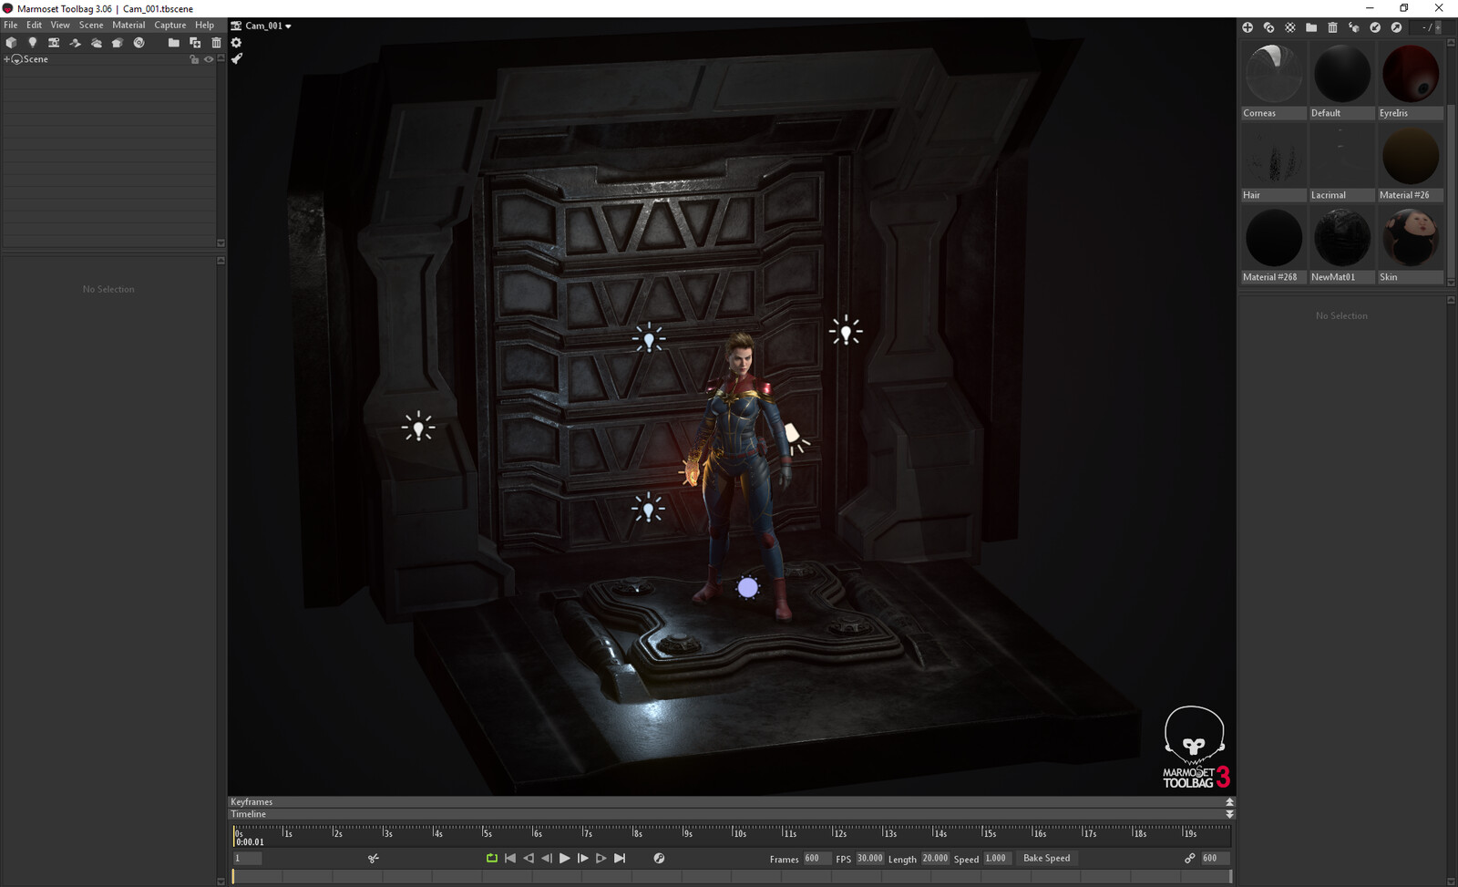This screenshot has height=887, width=1458.
Task: Collapse the Timeline panel
Action: (1229, 814)
